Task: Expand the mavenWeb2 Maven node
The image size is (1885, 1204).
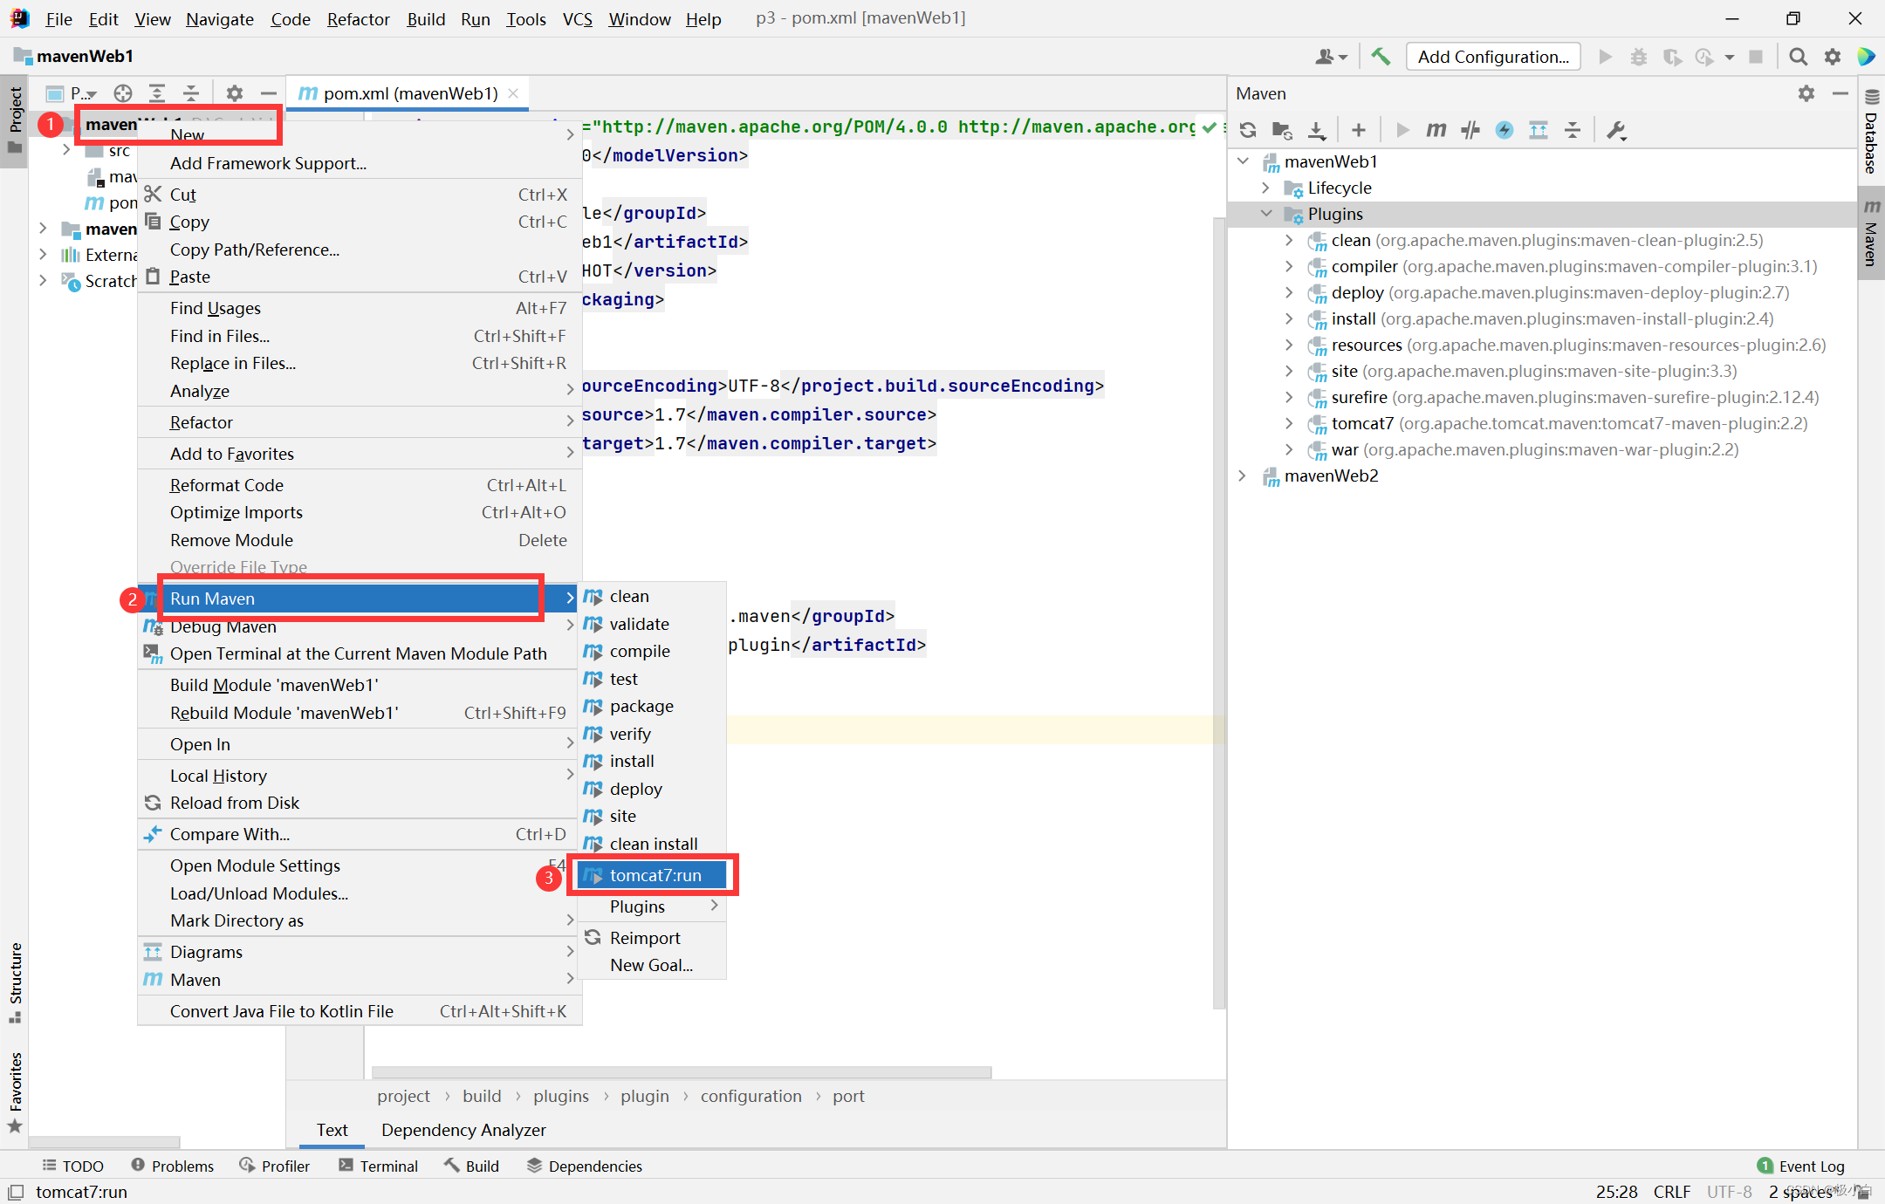Action: coord(1244,475)
